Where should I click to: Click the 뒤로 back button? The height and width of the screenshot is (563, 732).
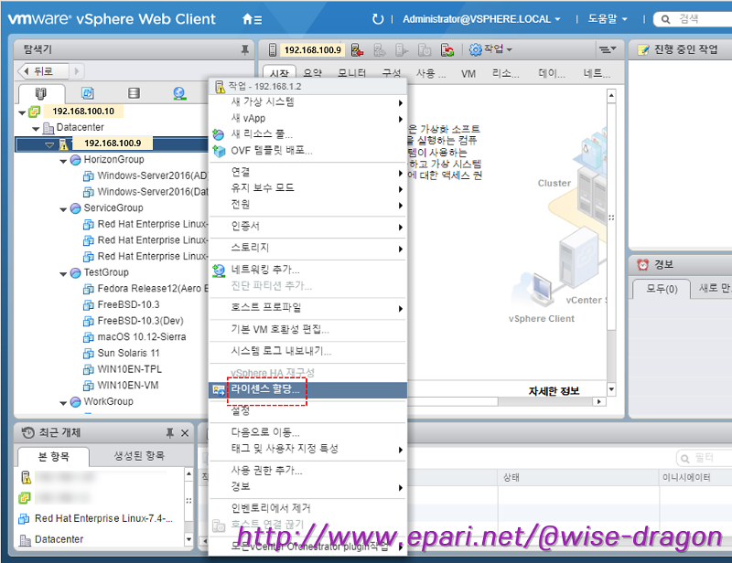pos(43,71)
